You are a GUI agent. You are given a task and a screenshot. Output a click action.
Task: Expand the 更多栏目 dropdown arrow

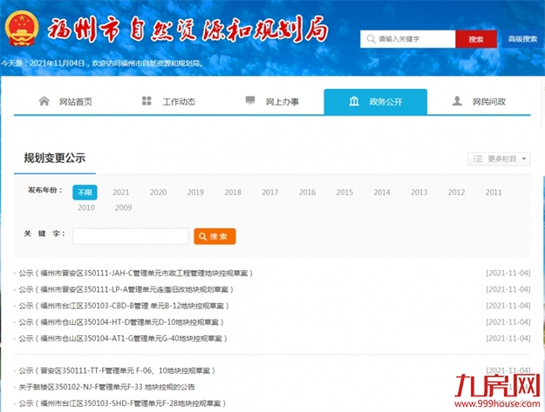pyautogui.click(x=524, y=159)
